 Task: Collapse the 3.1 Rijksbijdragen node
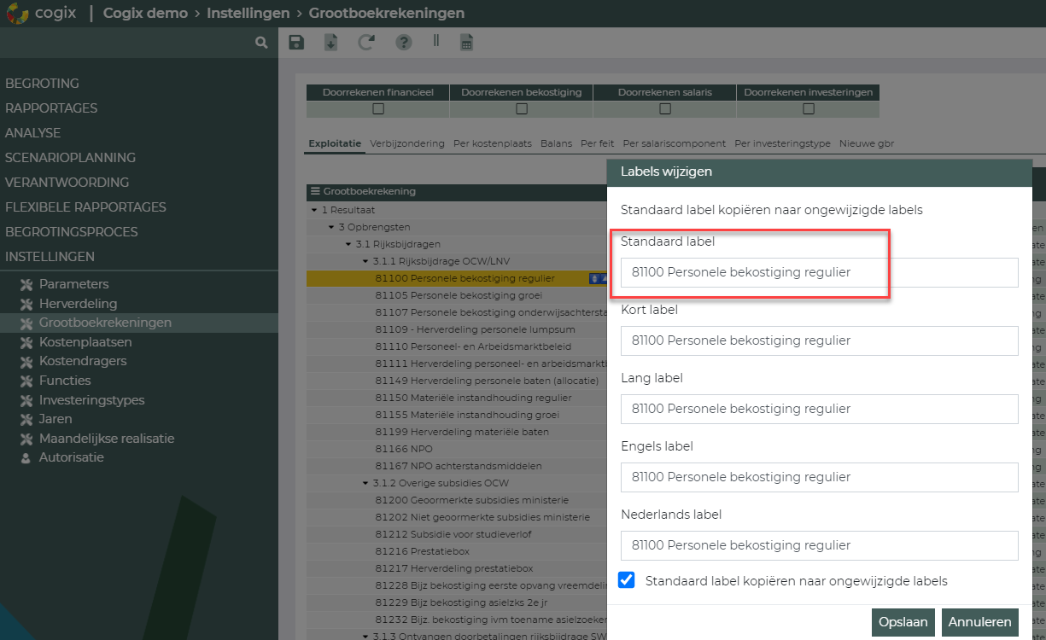(x=348, y=244)
